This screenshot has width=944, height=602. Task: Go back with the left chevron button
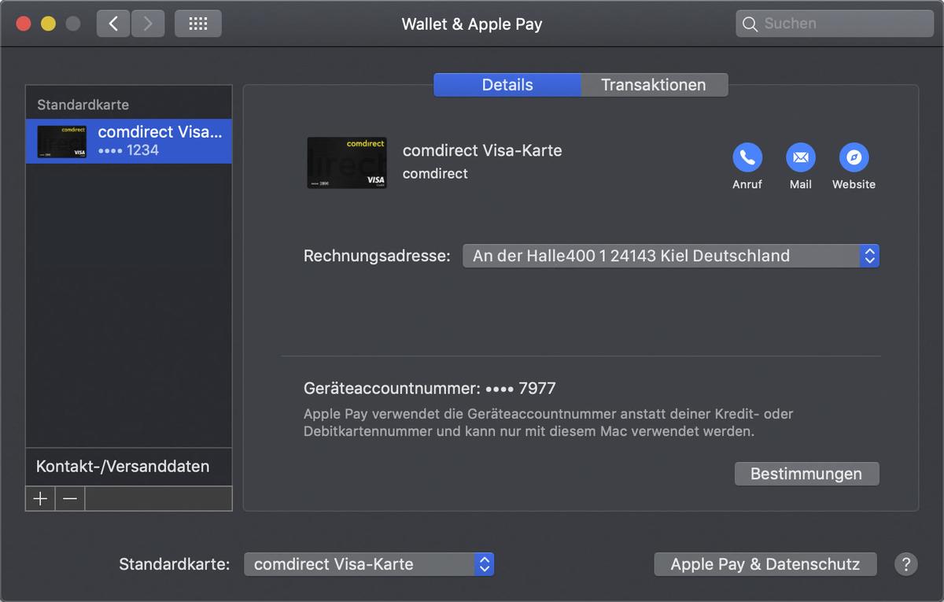tap(113, 24)
